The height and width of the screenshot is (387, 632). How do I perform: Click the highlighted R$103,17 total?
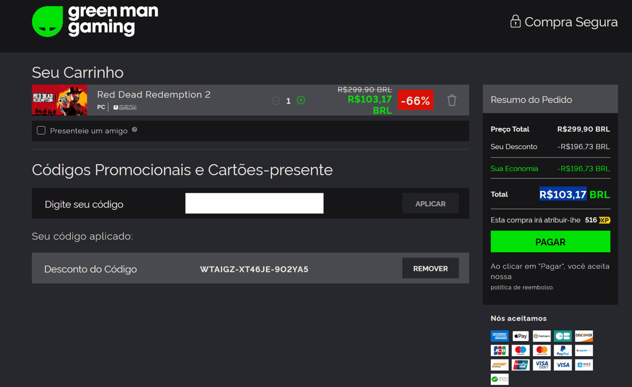[x=563, y=194]
